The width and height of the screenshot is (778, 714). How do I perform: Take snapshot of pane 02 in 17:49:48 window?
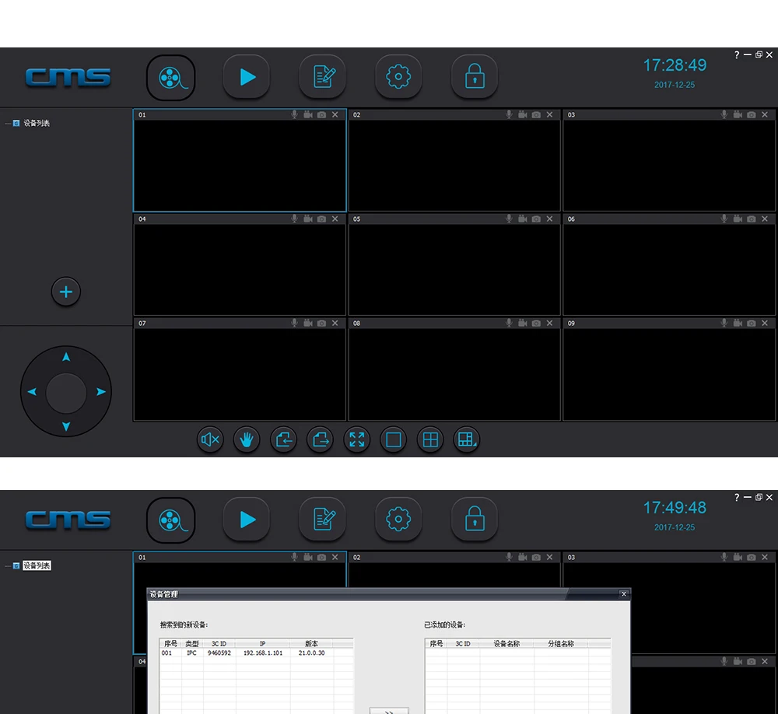[536, 557]
